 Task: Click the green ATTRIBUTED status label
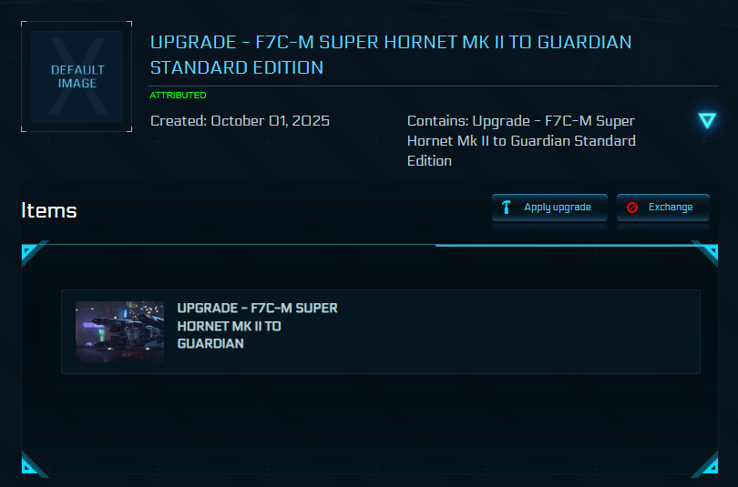coord(178,96)
